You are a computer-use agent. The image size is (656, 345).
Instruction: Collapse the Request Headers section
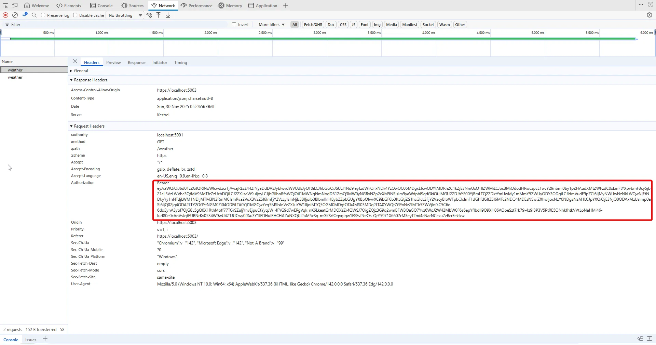click(x=71, y=126)
